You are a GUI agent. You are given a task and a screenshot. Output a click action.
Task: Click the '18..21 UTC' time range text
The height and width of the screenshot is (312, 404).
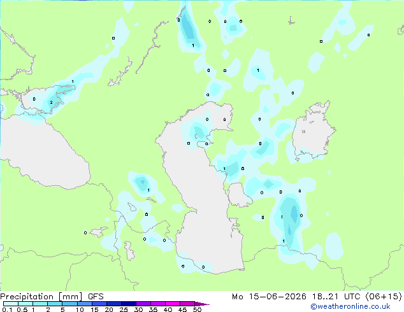[x=336, y=297]
